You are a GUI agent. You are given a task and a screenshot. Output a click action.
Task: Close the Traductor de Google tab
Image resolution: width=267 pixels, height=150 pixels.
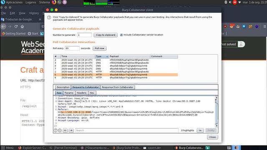[40, 20]
